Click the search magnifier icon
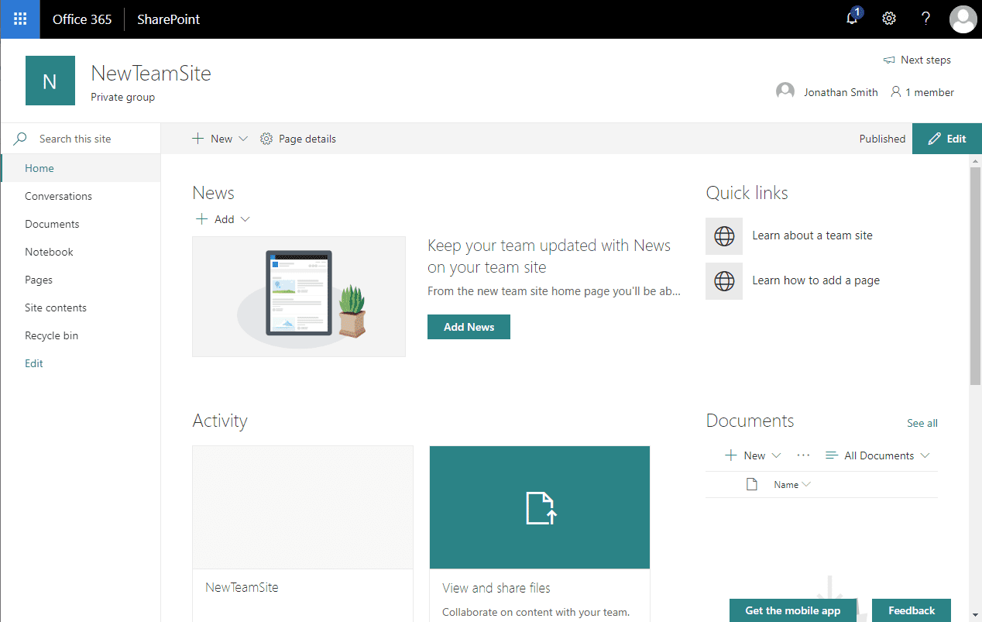982x622 pixels. [21, 139]
